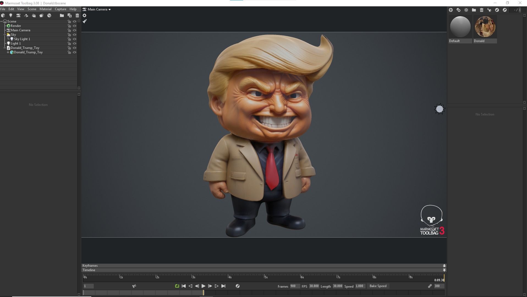Open the Material menu
Viewport: 527px width, 297px height.
[x=45, y=9]
